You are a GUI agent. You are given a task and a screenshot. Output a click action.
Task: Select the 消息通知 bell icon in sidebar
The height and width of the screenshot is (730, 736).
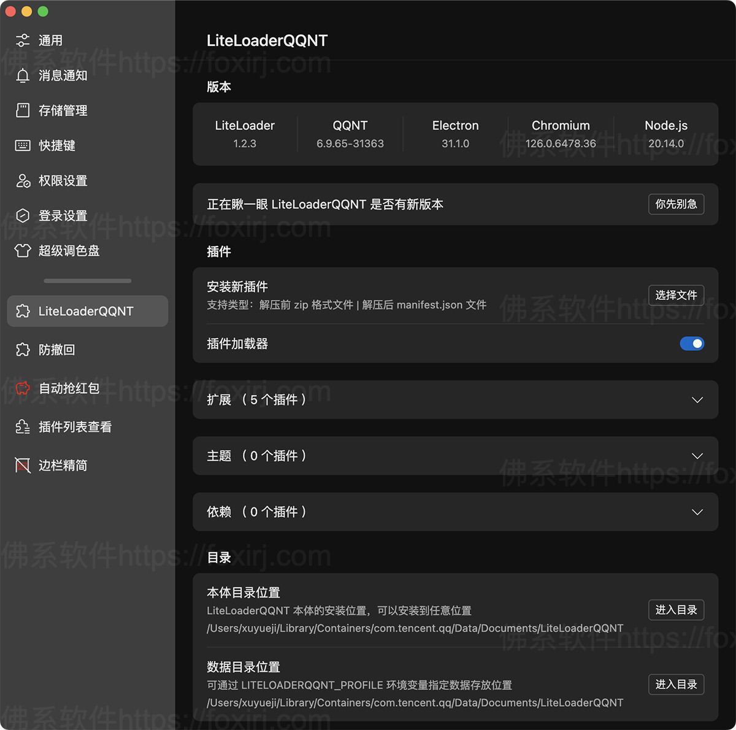(x=23, y=75)
